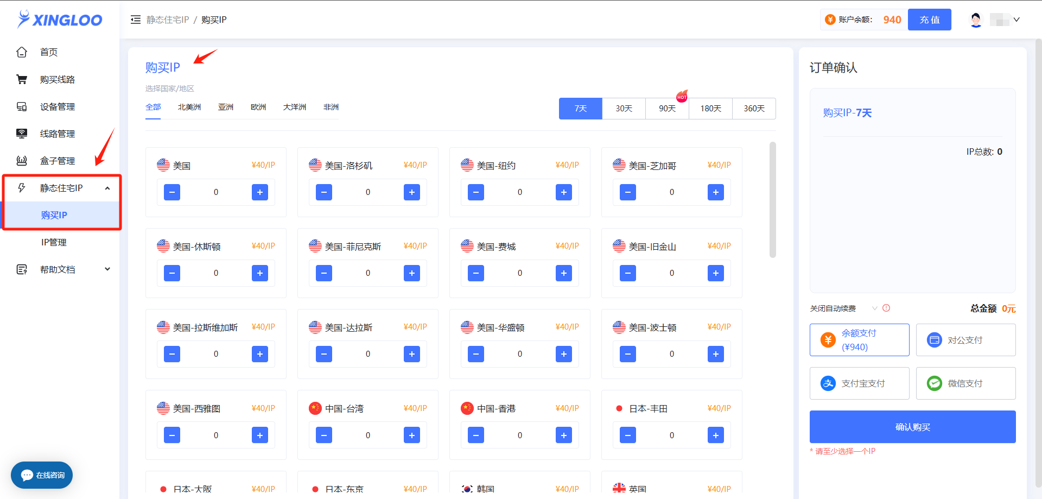The width and height of the screenshot is (1042, 499).
Task: Select the 90天 duration tab
Action: coord(667,109)
